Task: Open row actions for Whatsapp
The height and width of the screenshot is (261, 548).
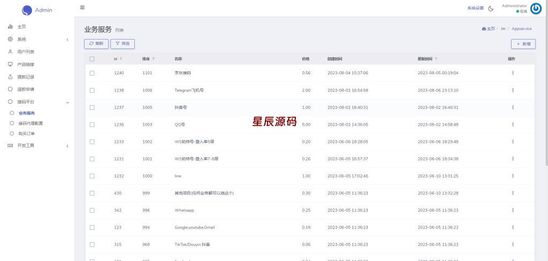Action: 513,210
